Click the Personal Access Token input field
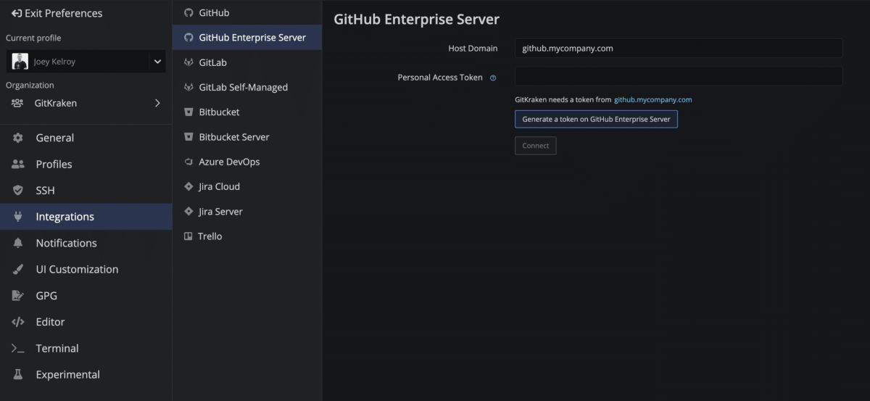Screen dimensions: 870x401 pyautogui.click(x=679, y=77)
